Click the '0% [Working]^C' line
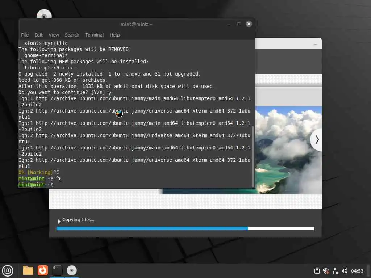Image resolution: width=371 pixels, height=278 pixels. point(39,172)
